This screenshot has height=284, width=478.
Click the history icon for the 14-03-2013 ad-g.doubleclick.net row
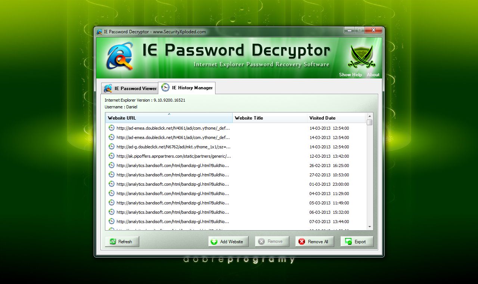pyautogui.click(x=111, y=146)
